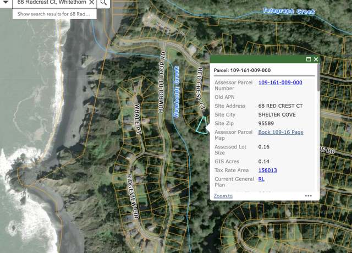Select the 'Telegraph Creek' map label
Viewport: 352px width, 253px height.
click(288, 11)
